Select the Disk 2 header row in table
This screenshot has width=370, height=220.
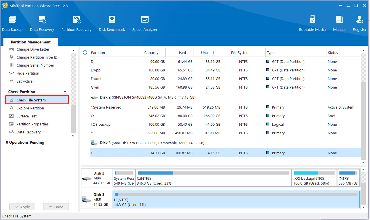coord(226,97)
